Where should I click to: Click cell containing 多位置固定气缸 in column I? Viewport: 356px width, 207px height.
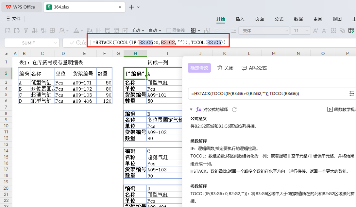point(164,120)
